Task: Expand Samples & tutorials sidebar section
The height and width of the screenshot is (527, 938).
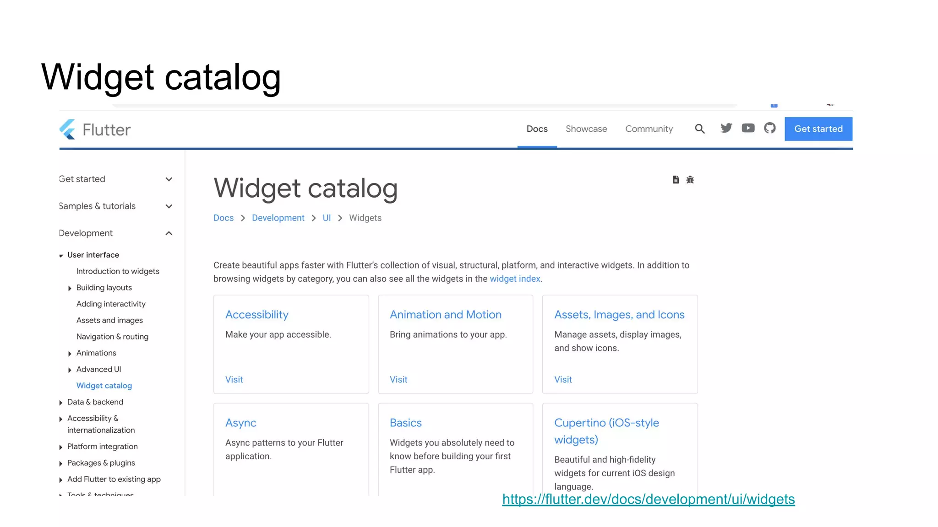Action: click(169, 206)
